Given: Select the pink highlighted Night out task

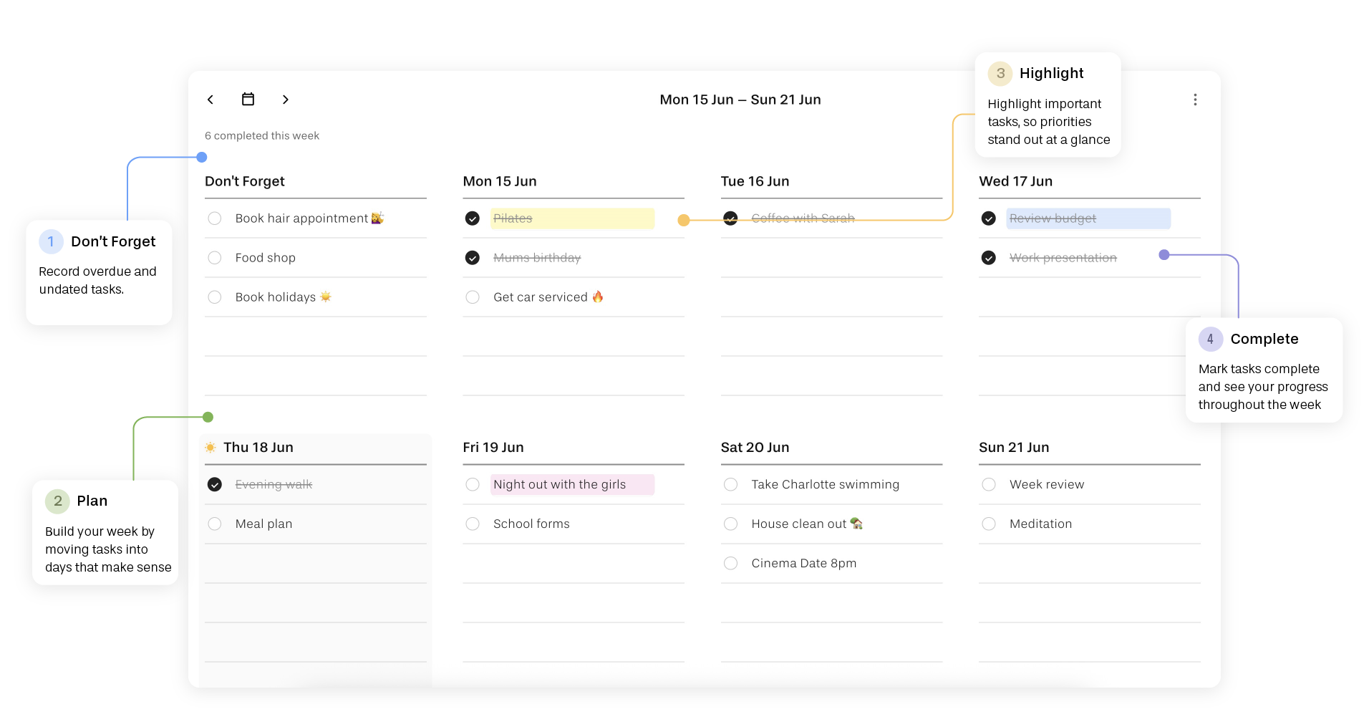Looking at the screenshot, I should coord(572,485).
